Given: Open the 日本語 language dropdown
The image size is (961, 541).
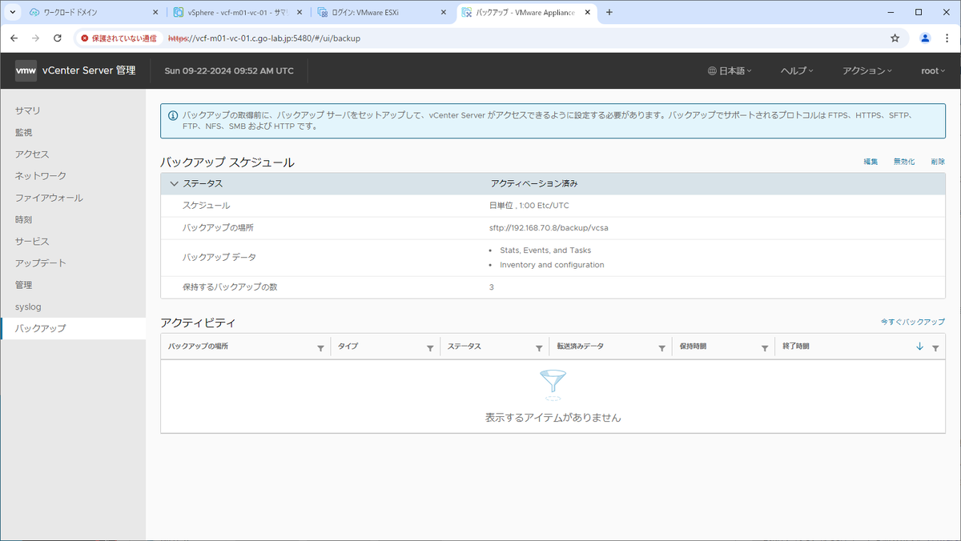Looking at the screenshot, I should tap(730, 70).
